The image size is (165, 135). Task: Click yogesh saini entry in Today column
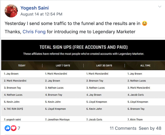(12, 120)
